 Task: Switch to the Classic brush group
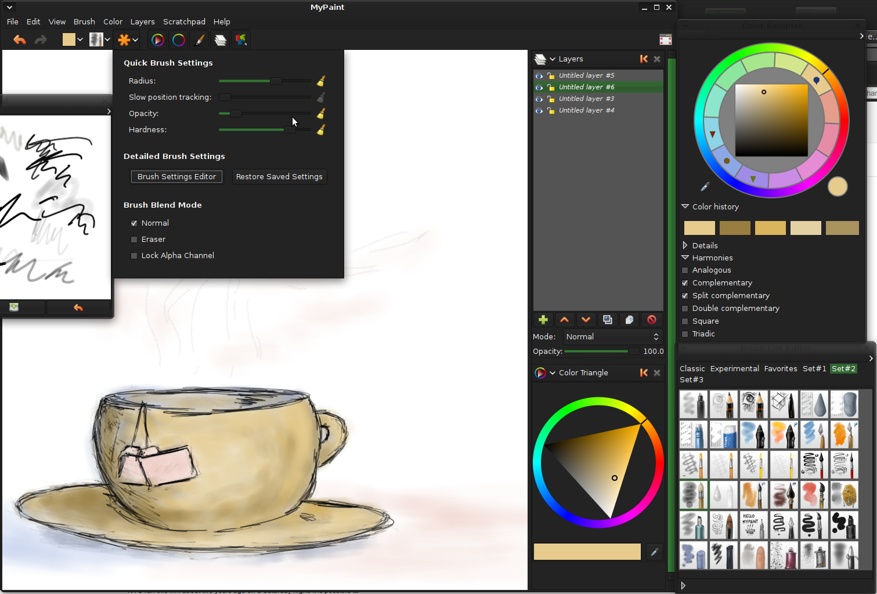pyautogui.click(x=692, y=368)
